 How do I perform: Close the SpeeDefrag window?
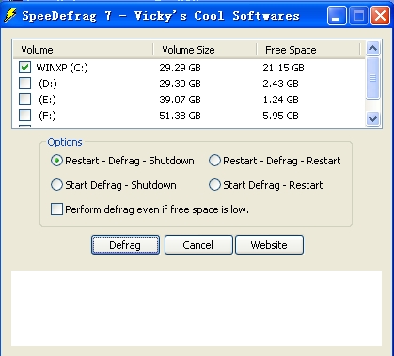380,15
